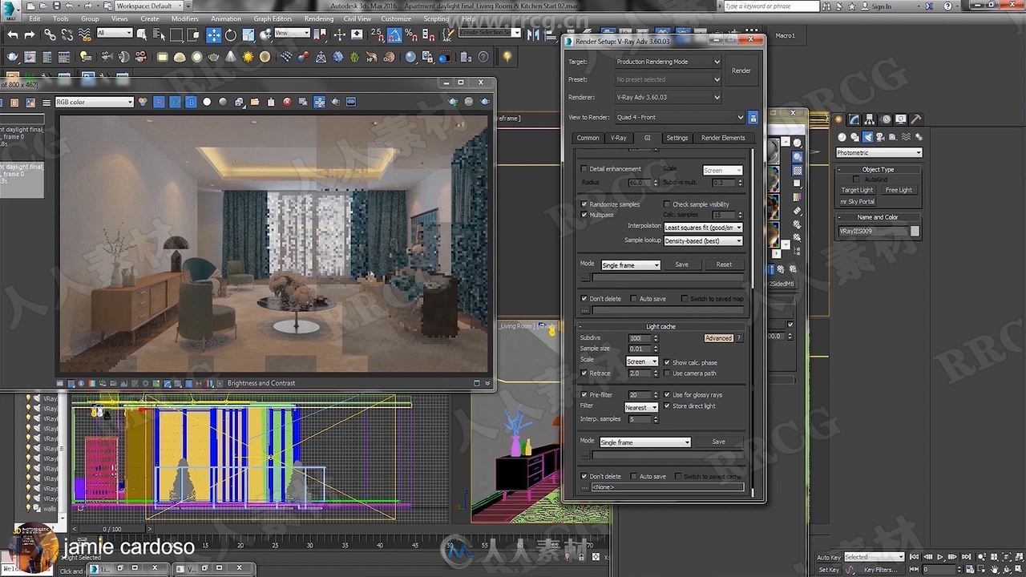Screen dimensions: 1026x577
Task: Toggle the blue channel in frame buffer
Action: (191, 102)
